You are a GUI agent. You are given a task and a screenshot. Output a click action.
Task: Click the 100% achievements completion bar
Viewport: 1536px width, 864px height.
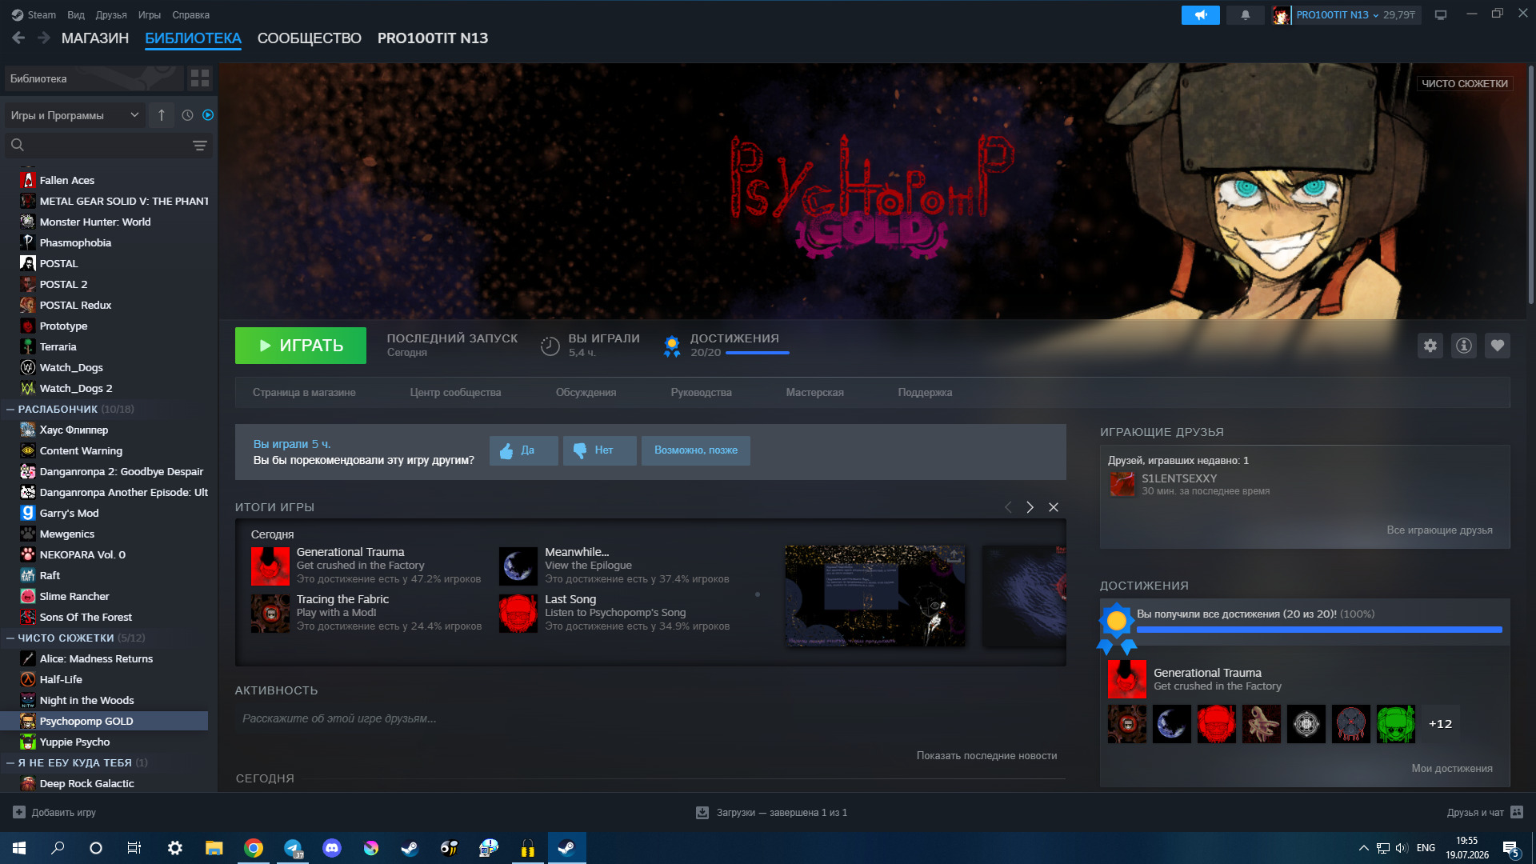(1320, 630)
